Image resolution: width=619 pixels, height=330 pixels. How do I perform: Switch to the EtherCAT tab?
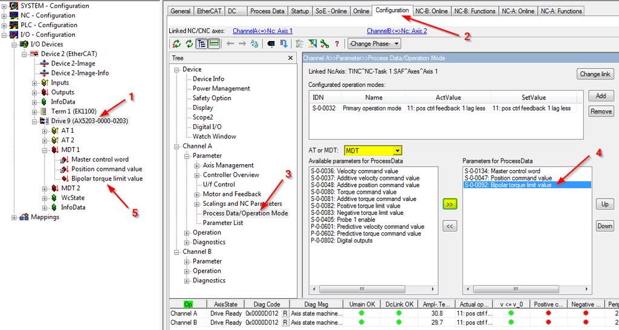click(x=209, y=11)
